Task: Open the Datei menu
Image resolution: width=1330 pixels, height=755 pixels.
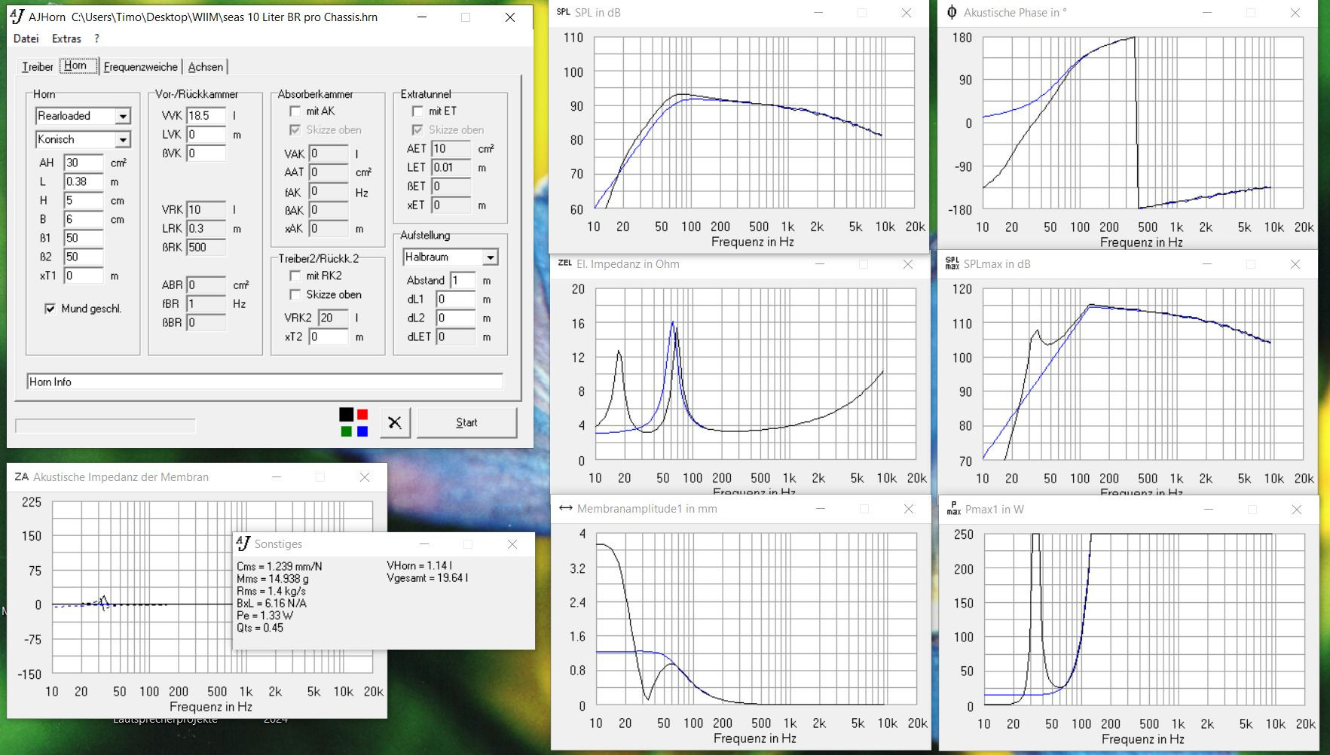Action: point(26,38)
